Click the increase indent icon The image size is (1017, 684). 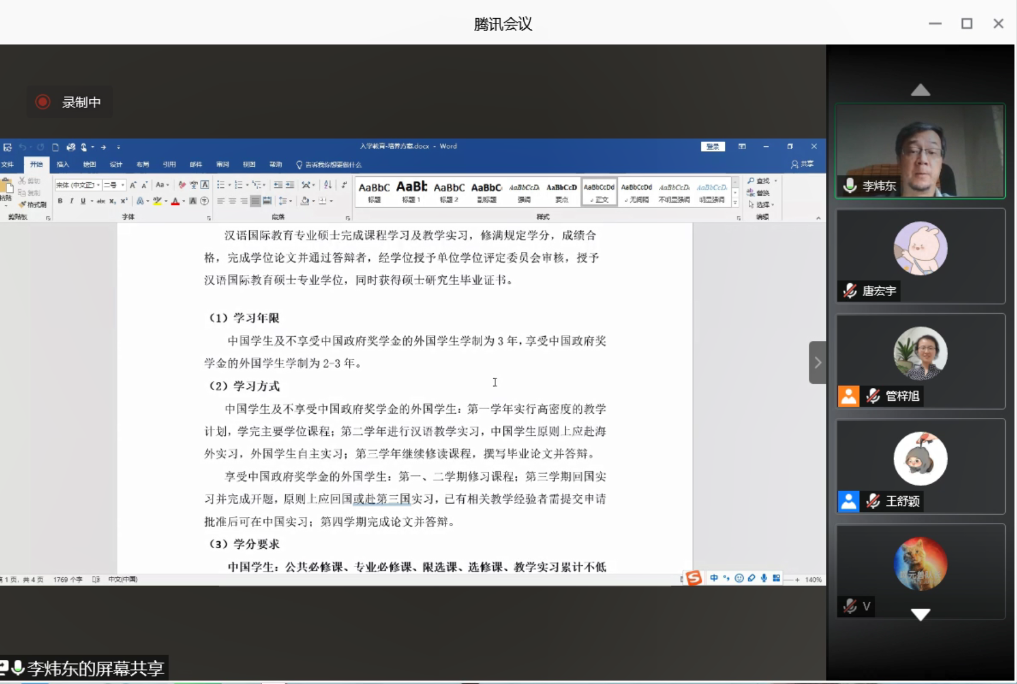(290, 185)
